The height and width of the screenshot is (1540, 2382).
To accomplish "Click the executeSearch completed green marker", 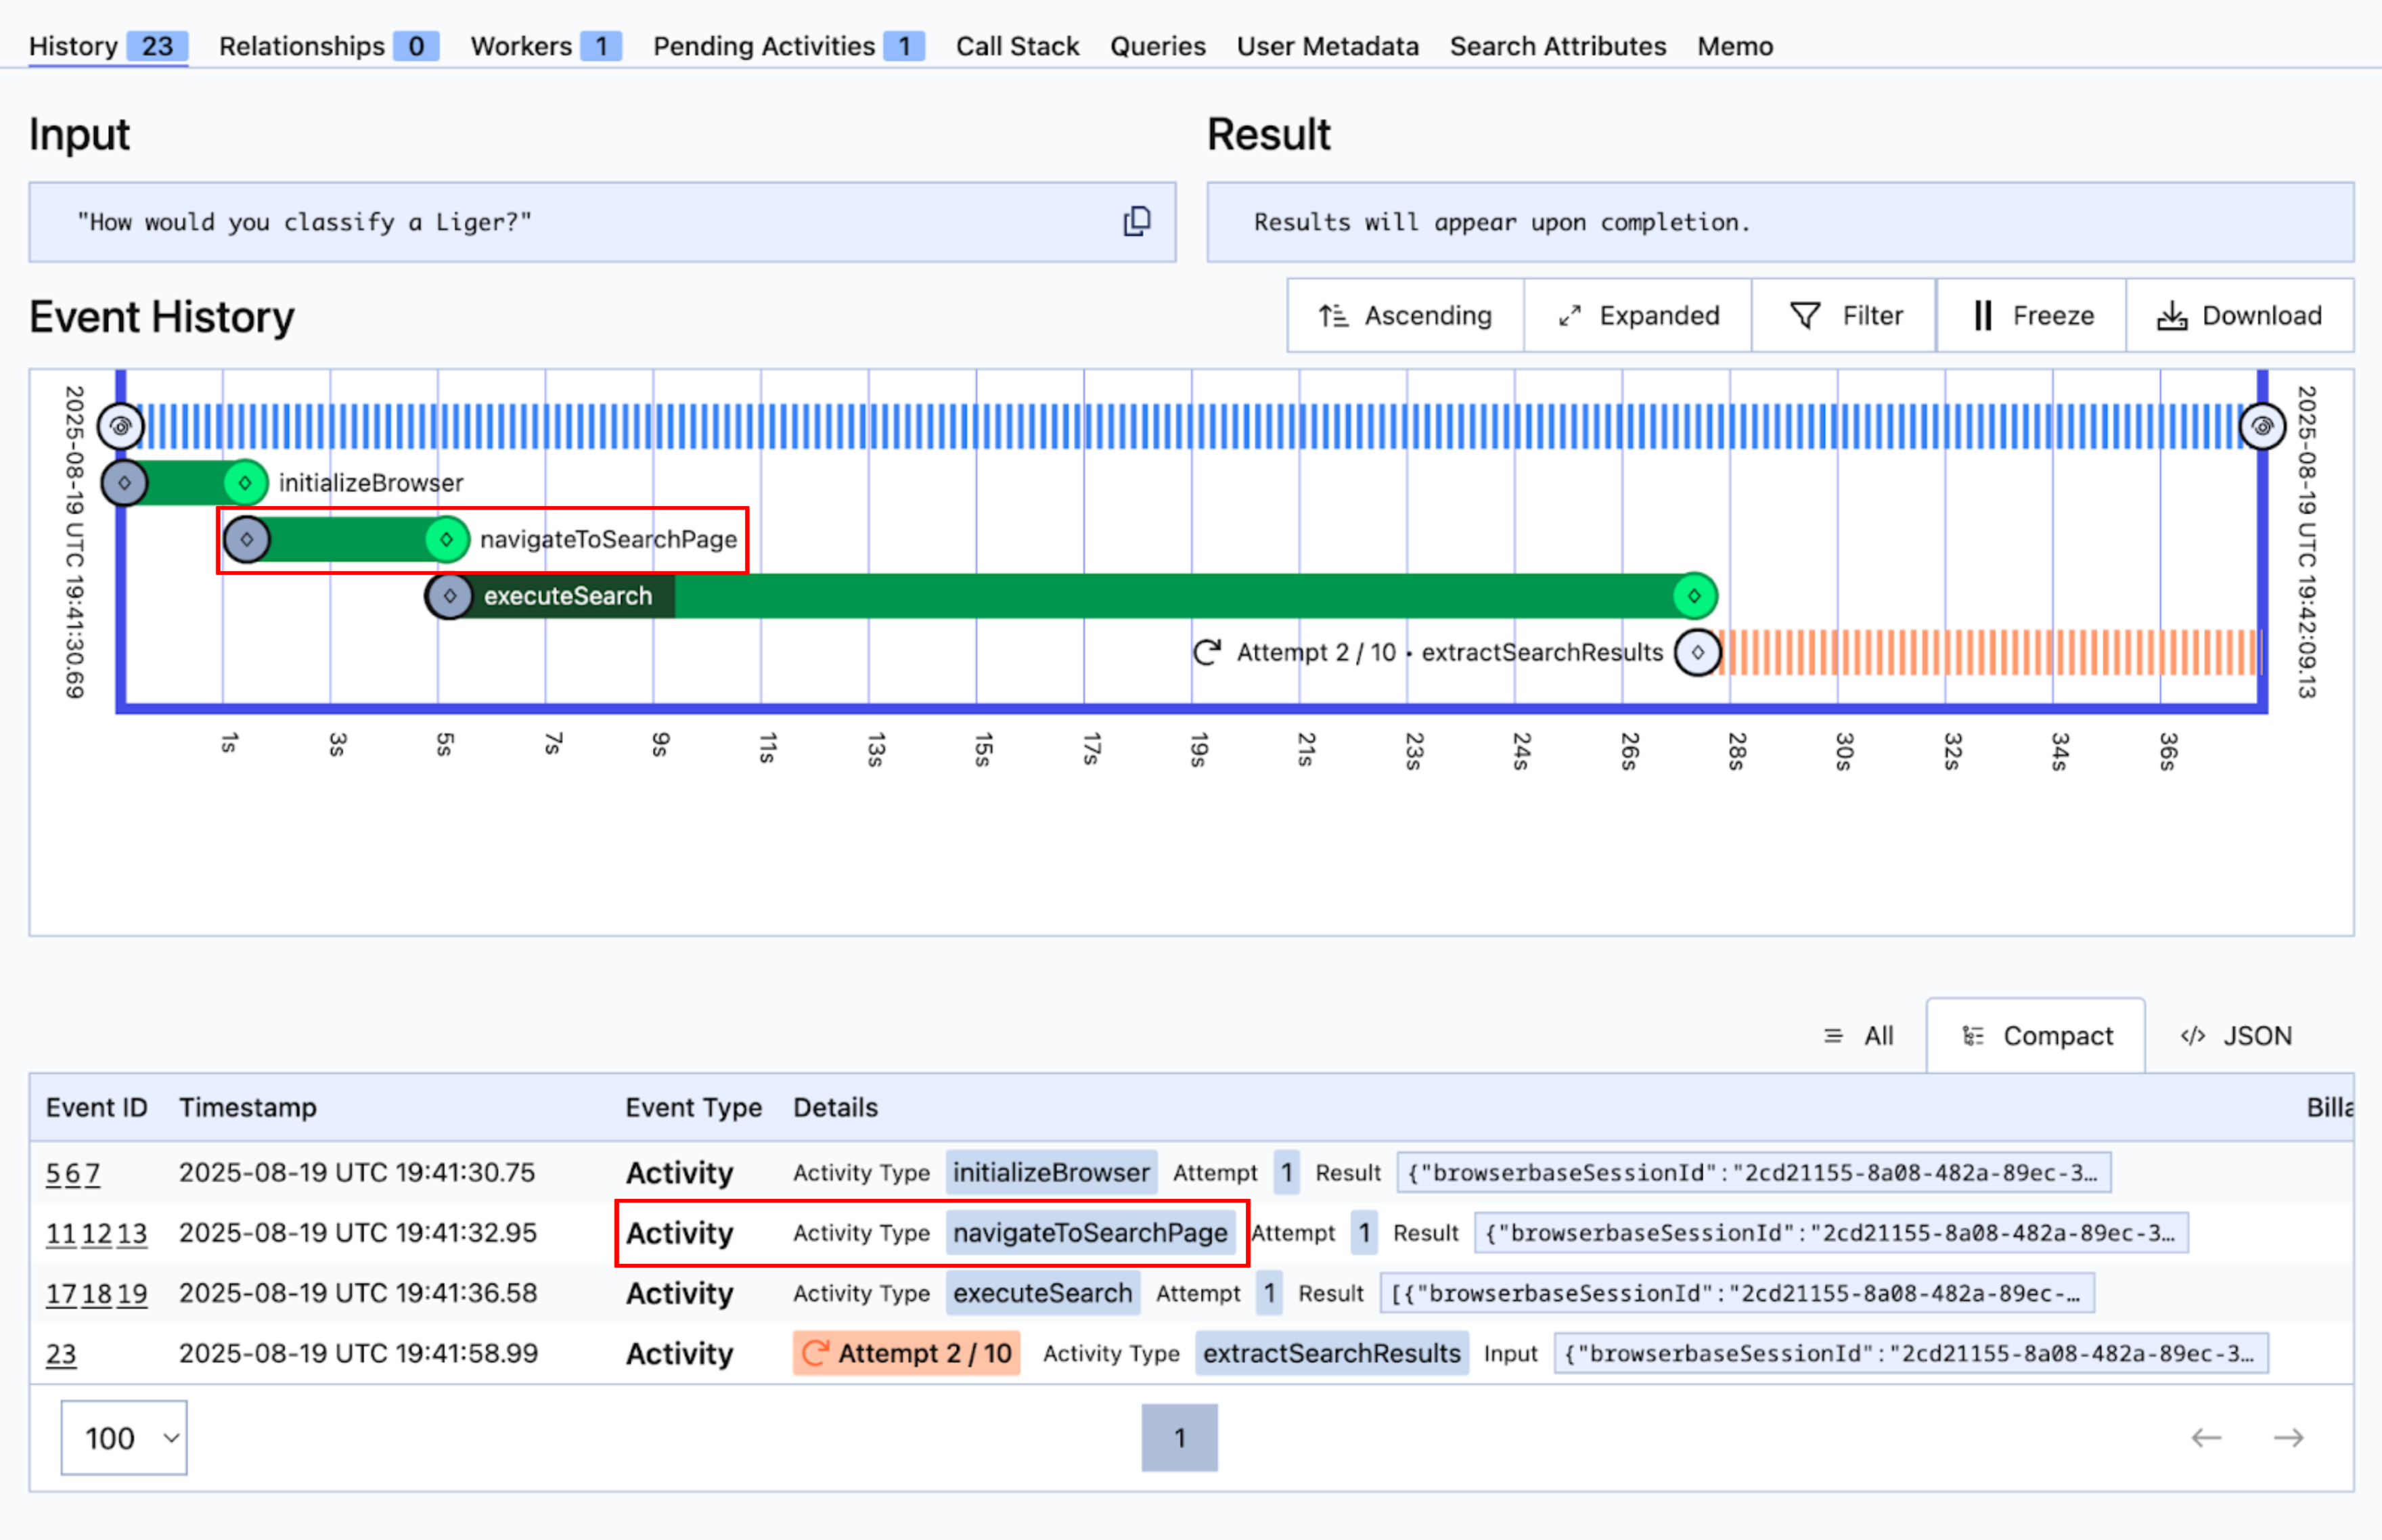I will [1694, 596].
